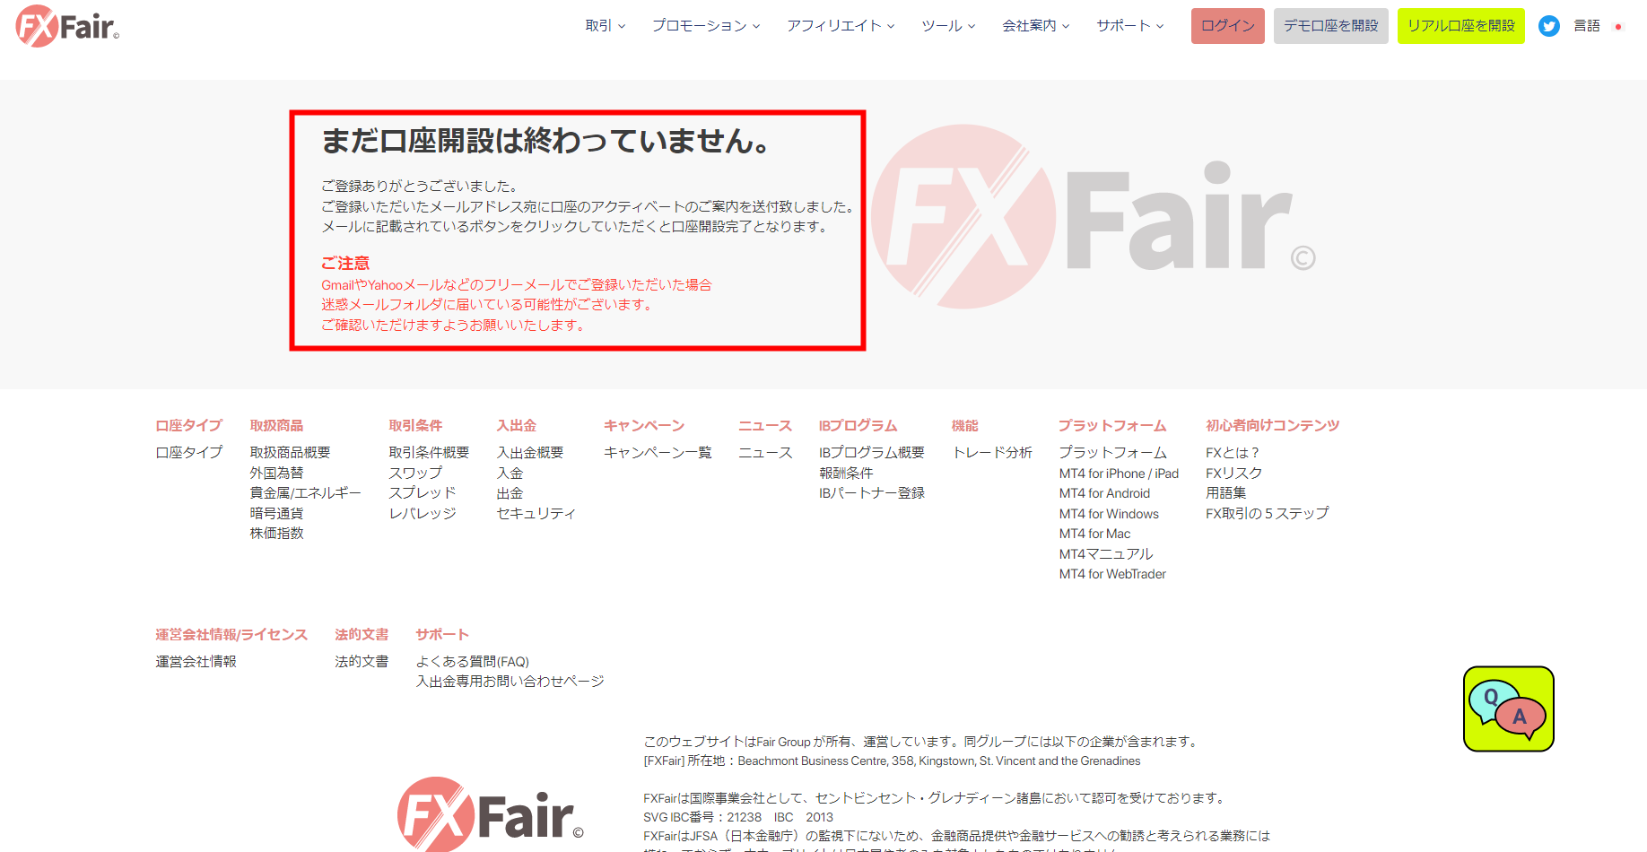
Task: Open the 言語 language selector
Action: (x=1587, y=26)
